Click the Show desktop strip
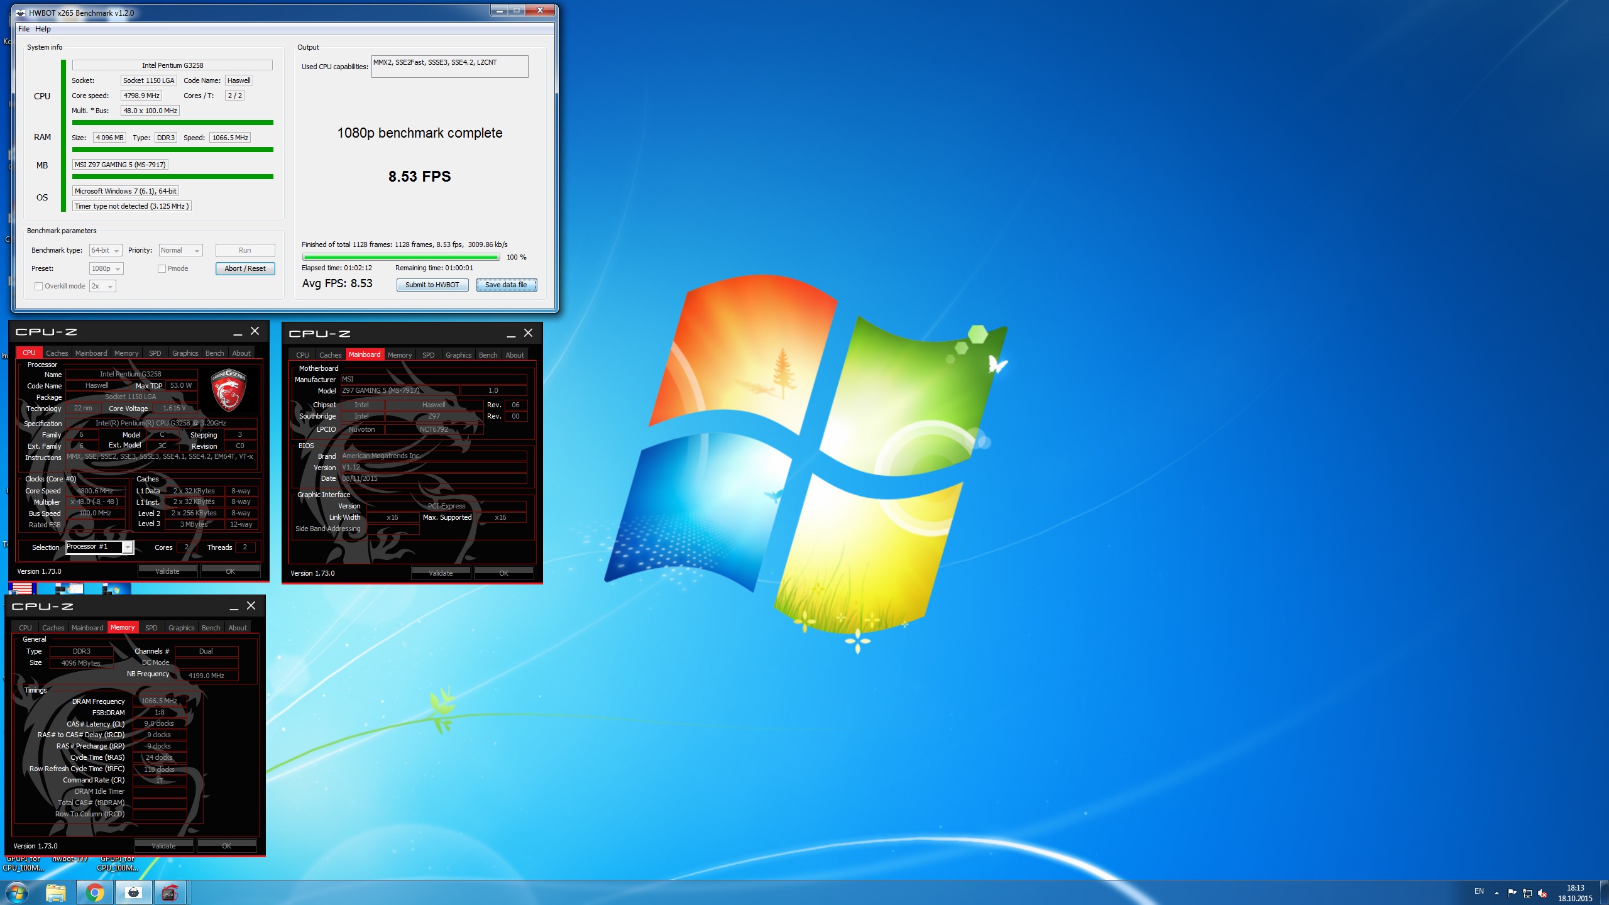This screenshot has width=1609, height=905. pos(1604,892)
